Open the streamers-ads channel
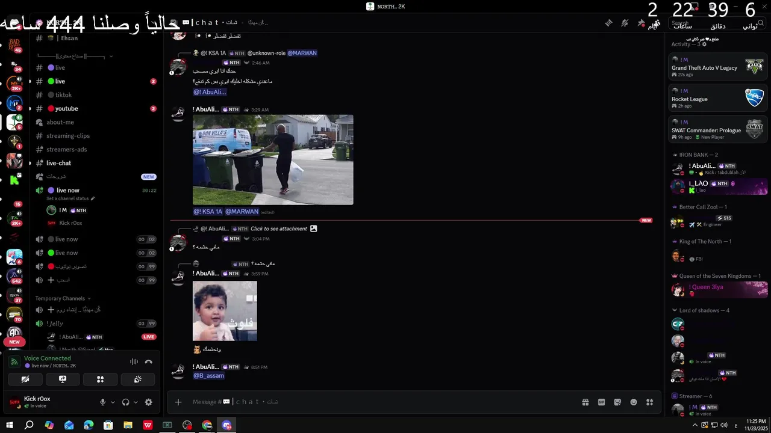 [93, 149]
